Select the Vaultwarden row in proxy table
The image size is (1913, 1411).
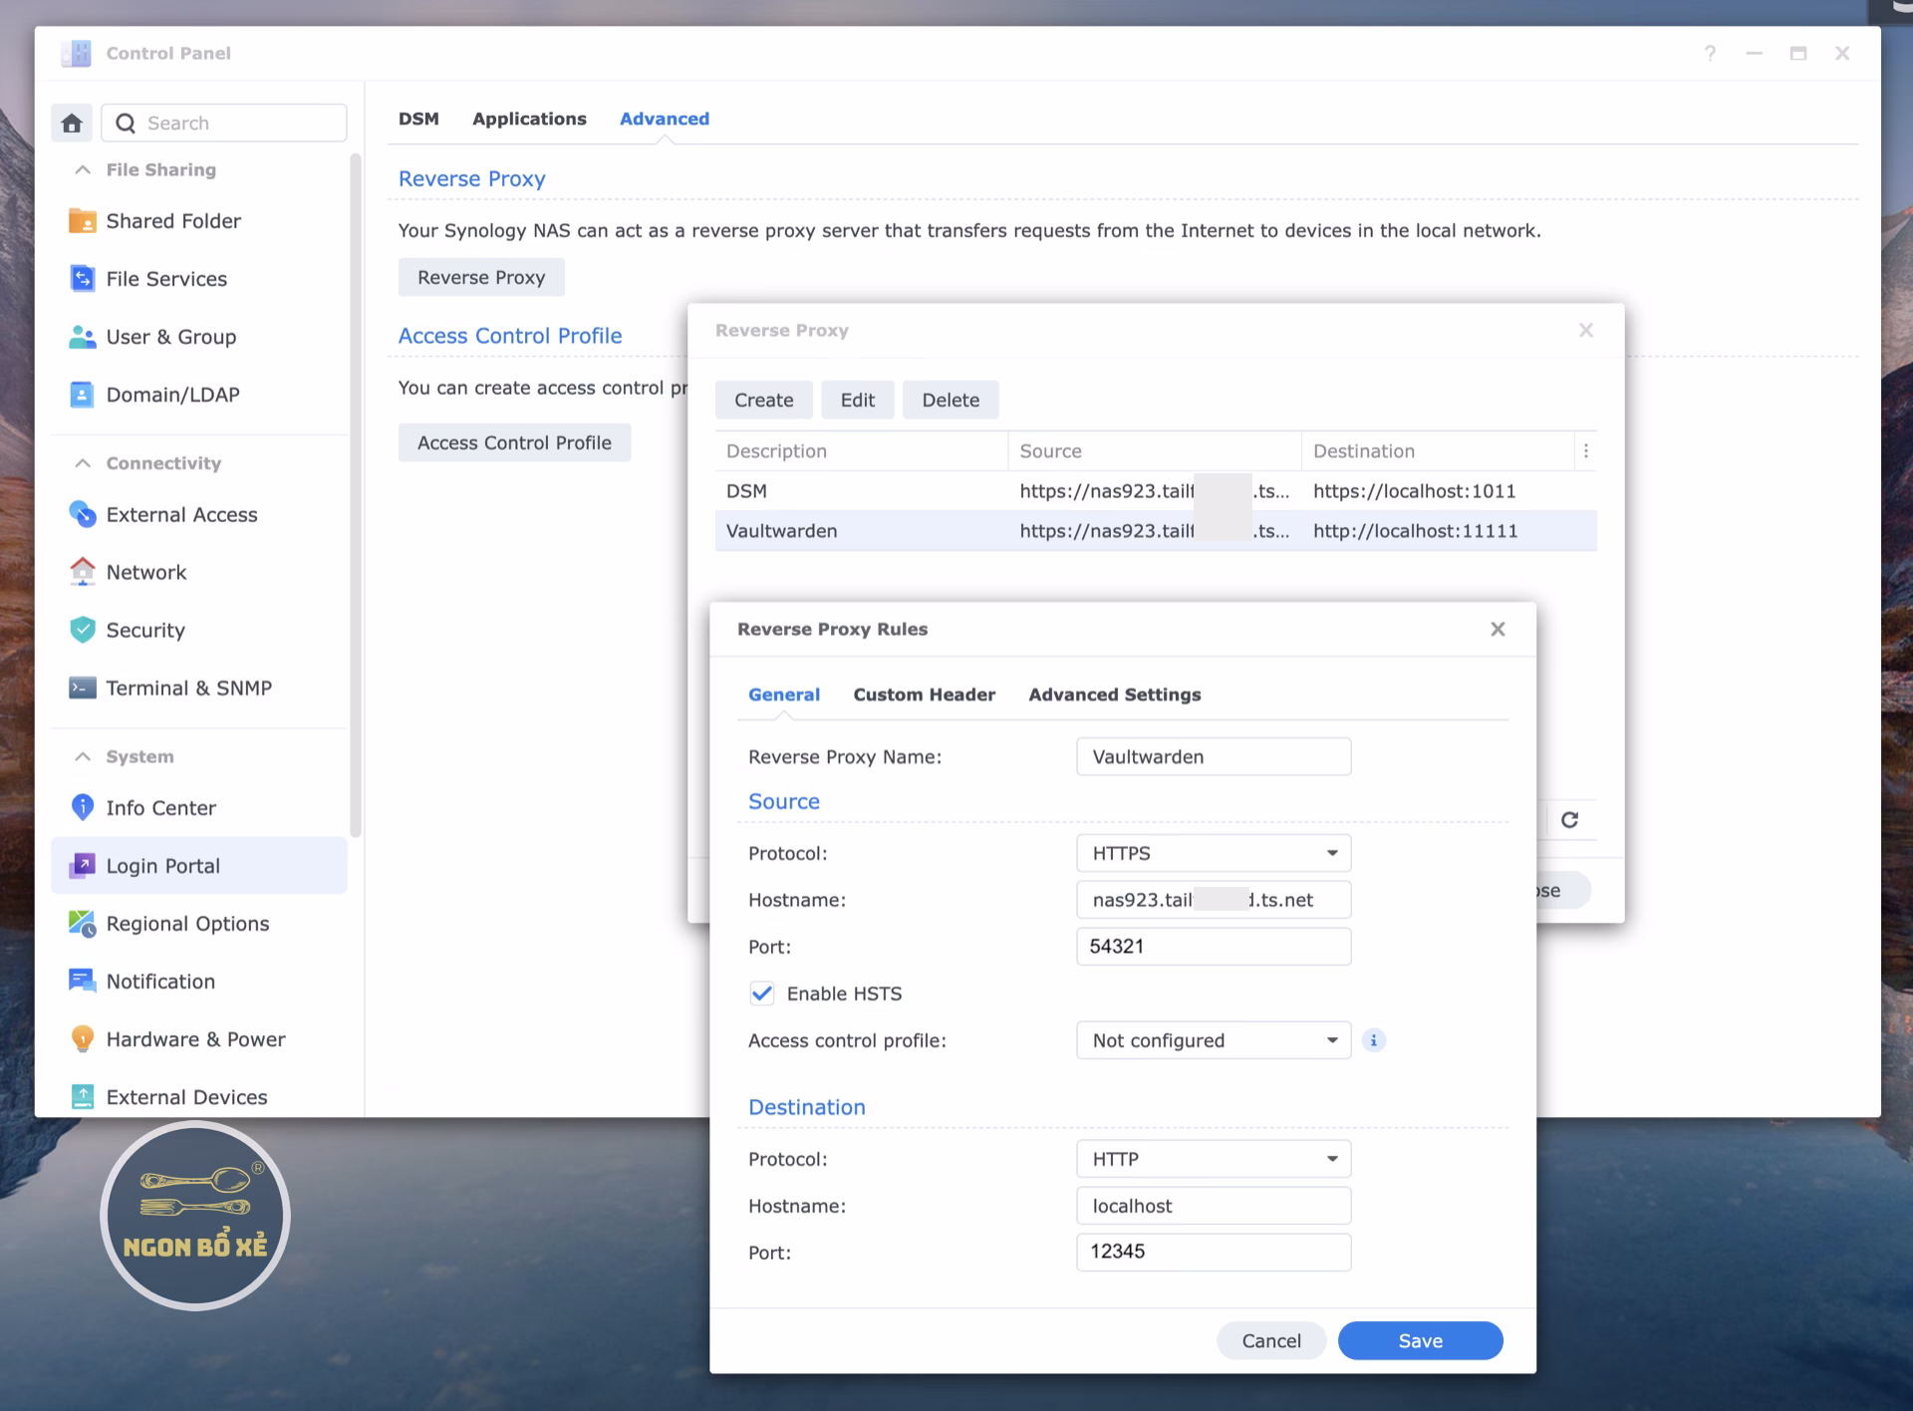click(1156, 531)
